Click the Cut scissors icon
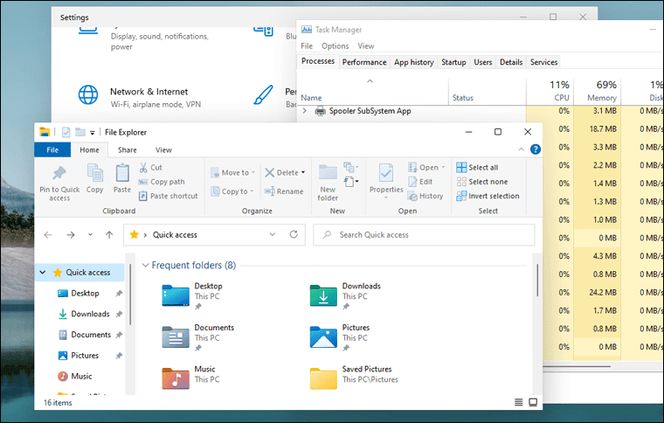The width and height of the screenshot is (664, 423). click(143, 167)
